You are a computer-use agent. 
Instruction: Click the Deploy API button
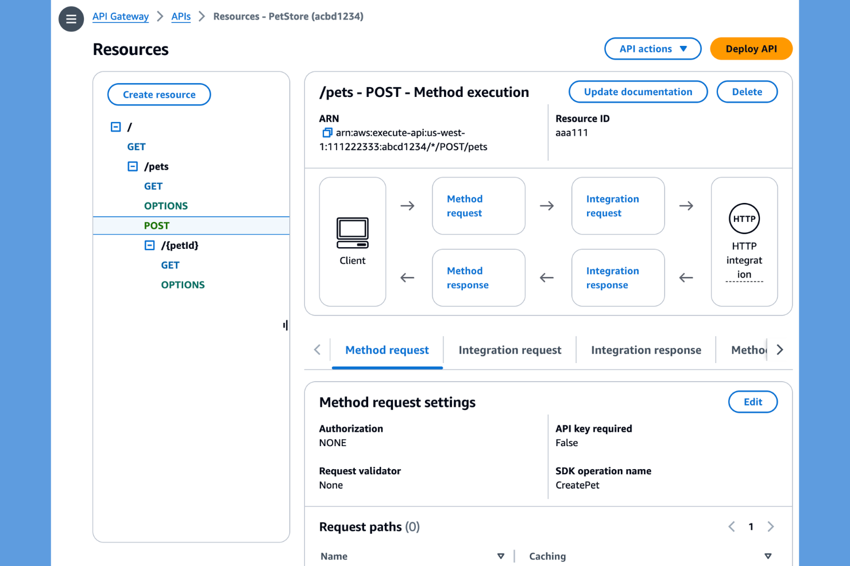coord(751,49)
